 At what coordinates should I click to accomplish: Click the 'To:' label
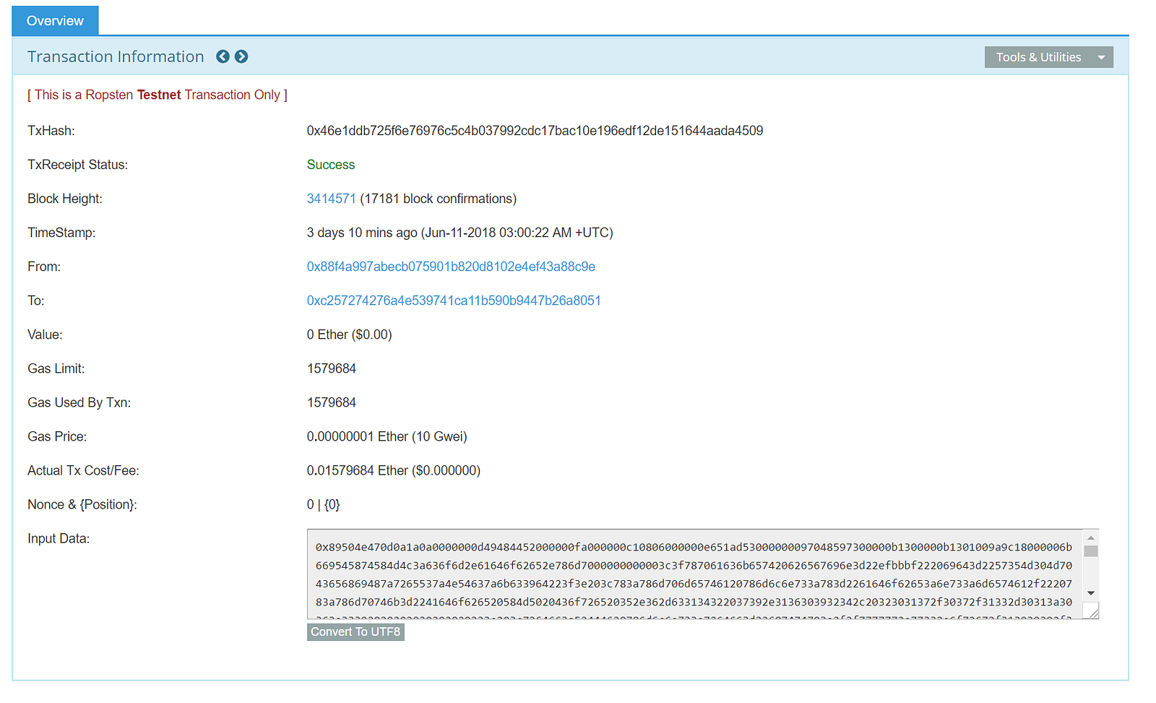(x=36, y=301)
